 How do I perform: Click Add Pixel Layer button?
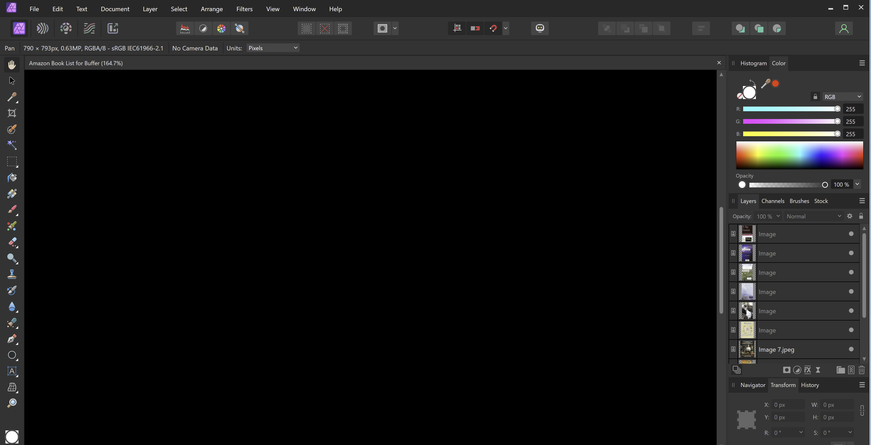point(851,370)
